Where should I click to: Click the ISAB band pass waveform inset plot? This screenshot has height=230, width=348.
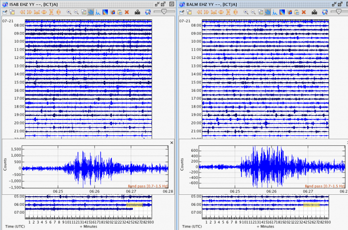[95, 167]
